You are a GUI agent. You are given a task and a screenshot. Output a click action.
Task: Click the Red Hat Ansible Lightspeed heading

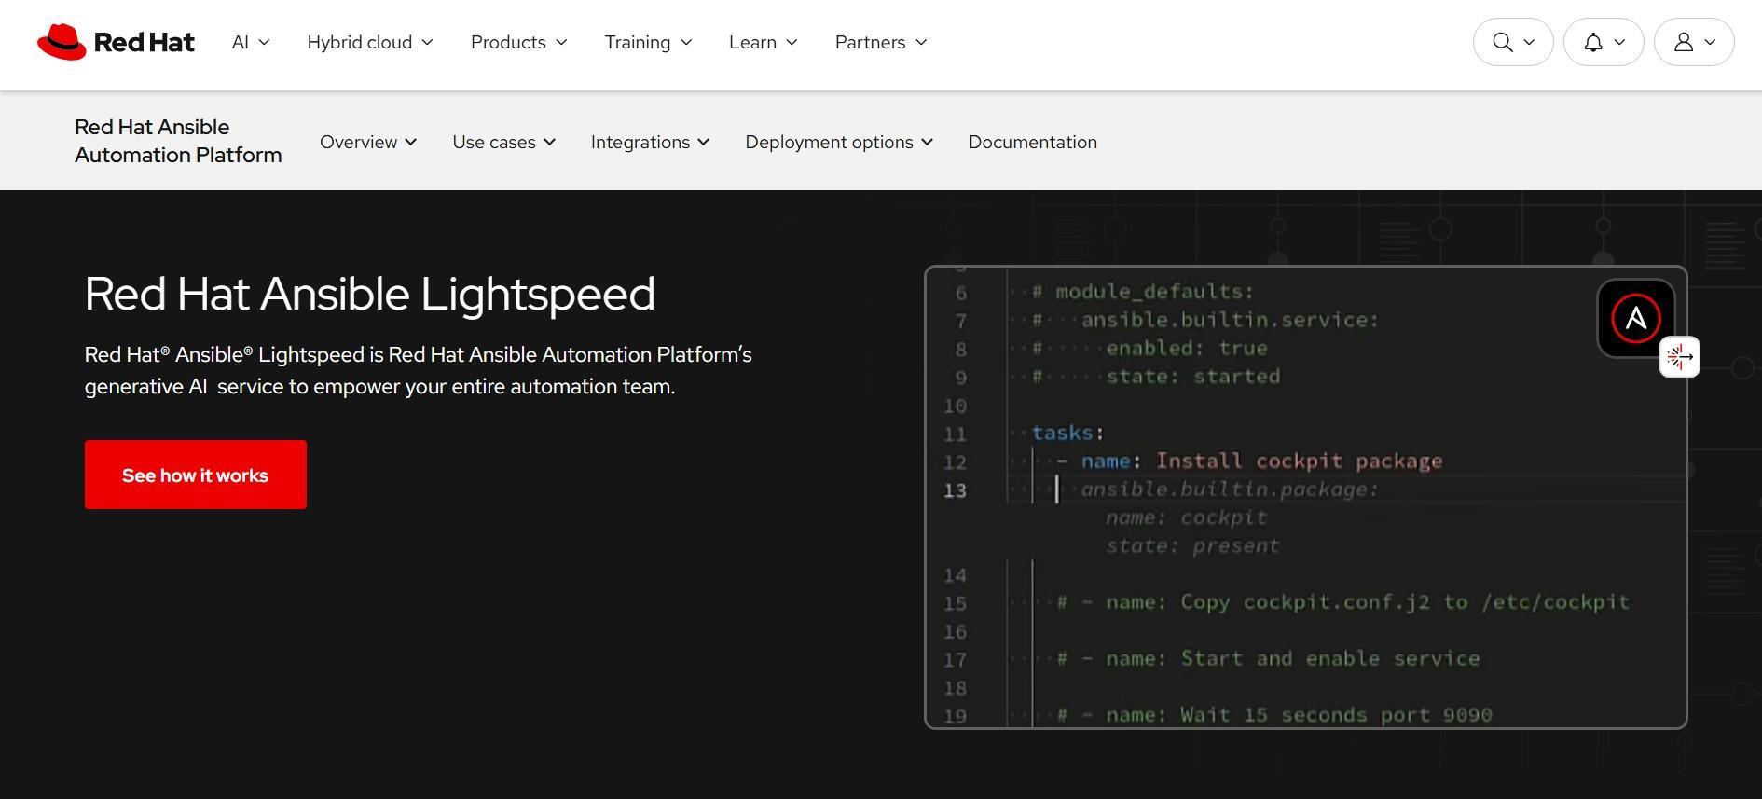pos(370,294)
